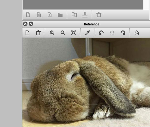Reset the reference image rotation

click(112, 33)
